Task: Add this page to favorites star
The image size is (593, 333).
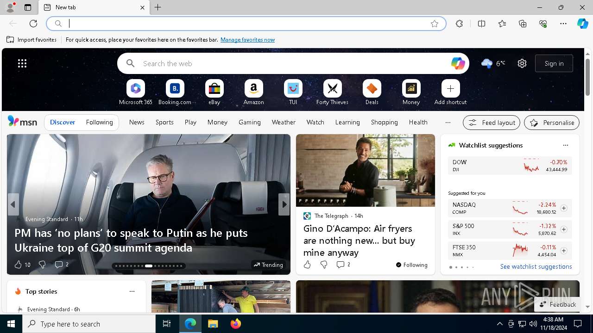Action: click(x=435, y=24)
